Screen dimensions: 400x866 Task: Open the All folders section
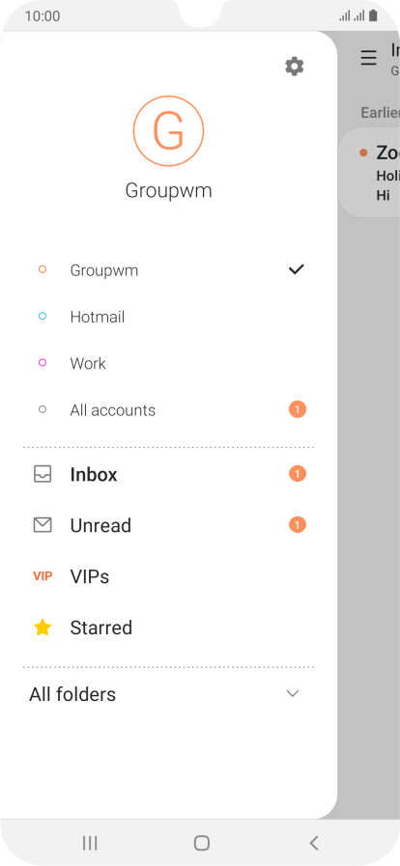pos(168,694)
